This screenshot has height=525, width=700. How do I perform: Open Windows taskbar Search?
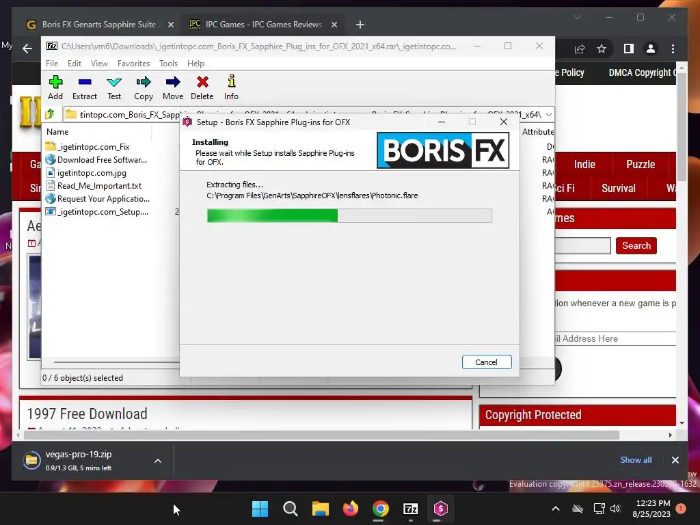point(290,509)
